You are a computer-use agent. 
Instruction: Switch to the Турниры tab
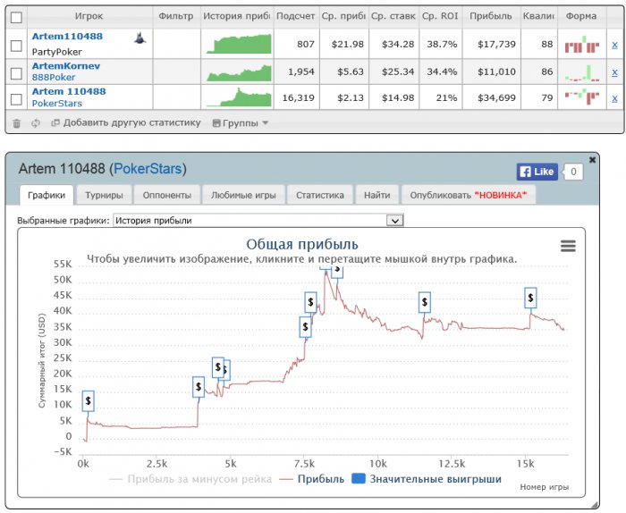click(104, 195)
